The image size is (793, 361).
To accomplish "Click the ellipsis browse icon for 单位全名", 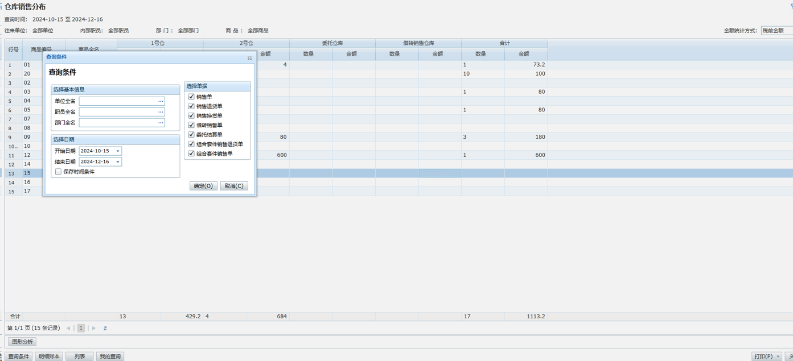I will tap(161, 101).
